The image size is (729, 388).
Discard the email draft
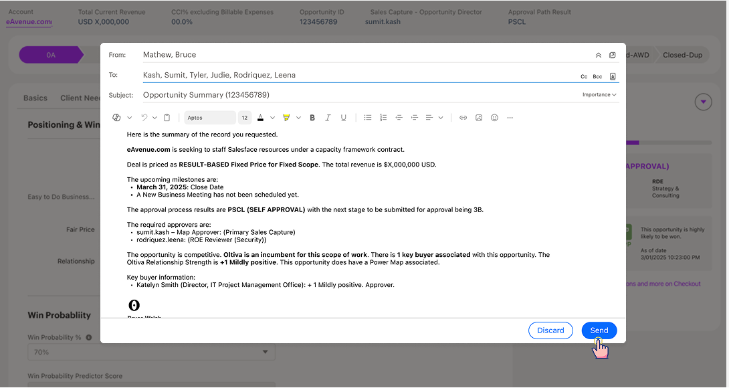coord(550,330)
